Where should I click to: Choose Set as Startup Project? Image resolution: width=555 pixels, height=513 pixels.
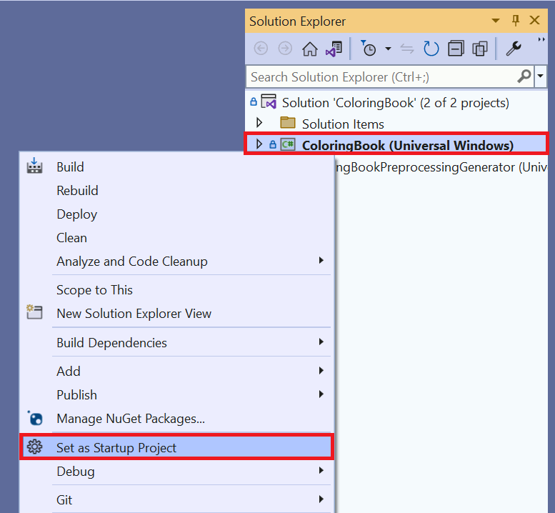[x=116, y=448]
